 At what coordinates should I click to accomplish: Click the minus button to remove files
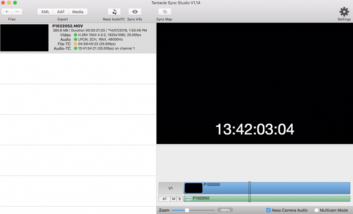coord(17,12)
